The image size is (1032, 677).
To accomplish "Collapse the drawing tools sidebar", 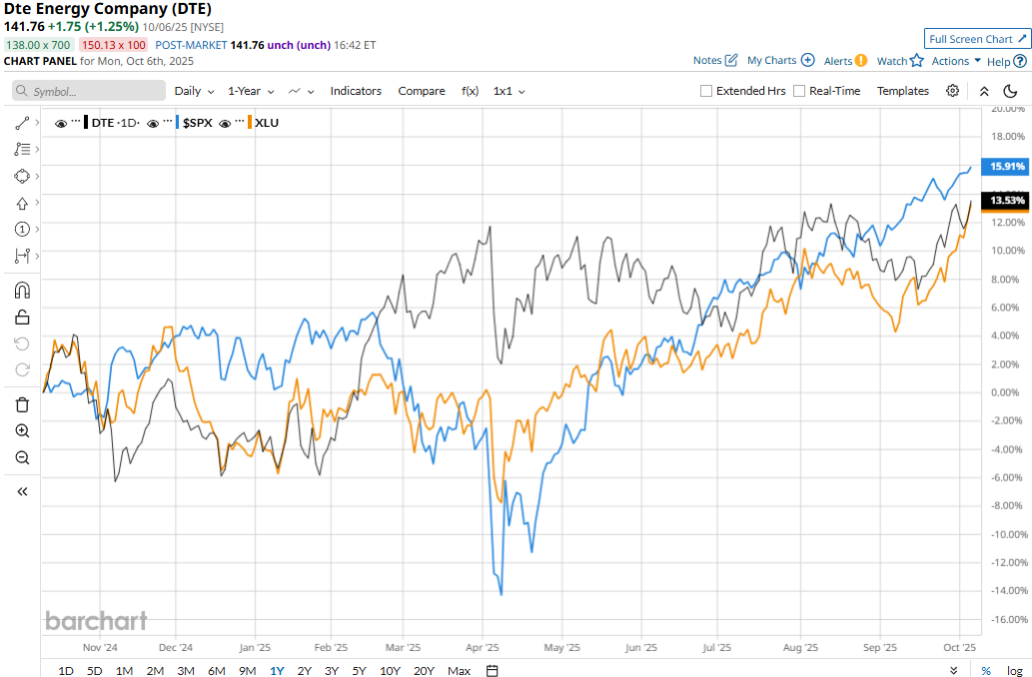I will click(x=22, y=491).
